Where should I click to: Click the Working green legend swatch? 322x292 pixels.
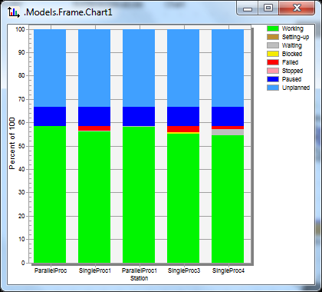[273, 28]
